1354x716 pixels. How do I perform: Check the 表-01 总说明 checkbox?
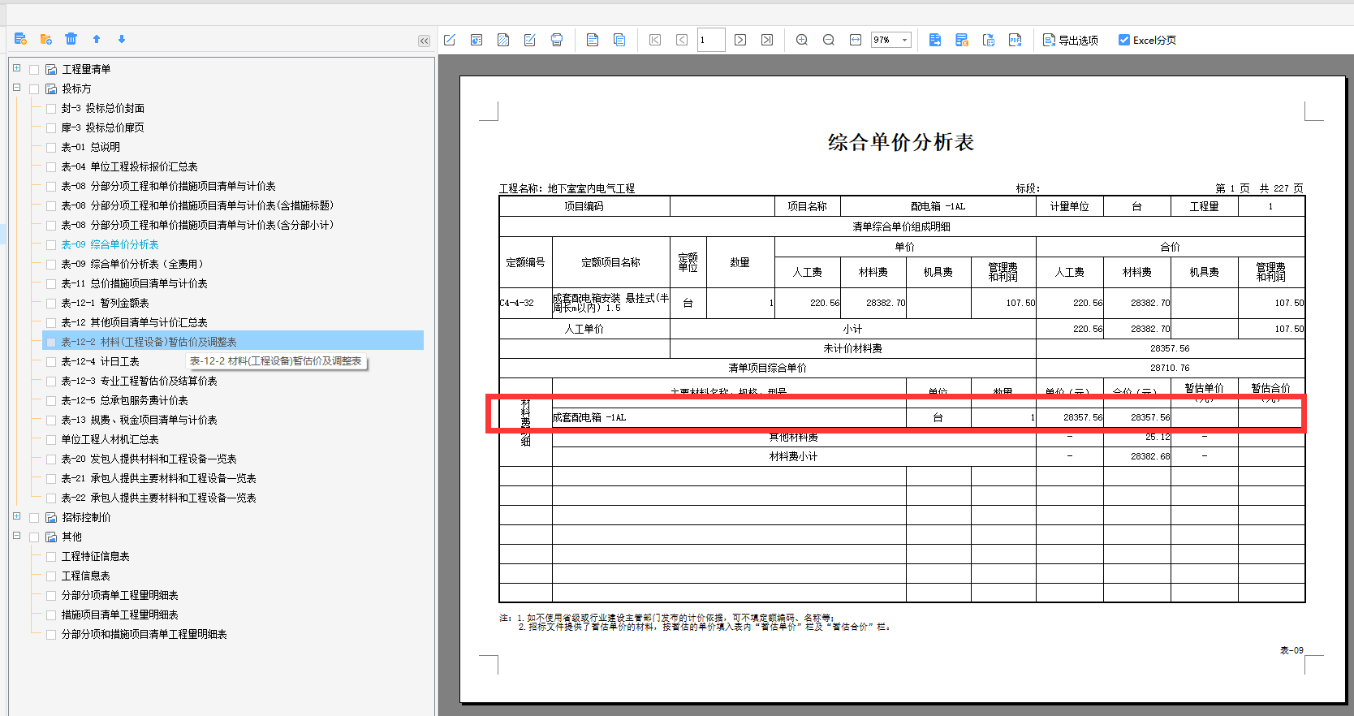(x=51, y=148)
